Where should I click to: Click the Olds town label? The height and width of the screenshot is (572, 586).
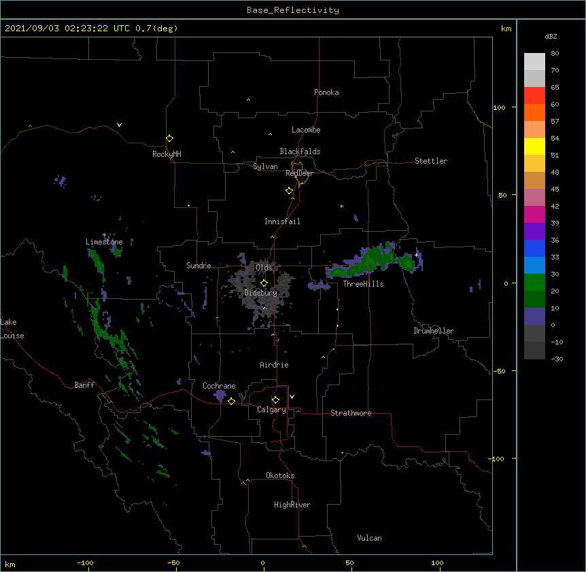tap(264, 268)
